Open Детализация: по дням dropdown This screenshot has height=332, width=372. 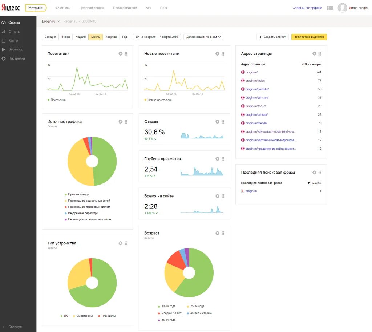203,37
